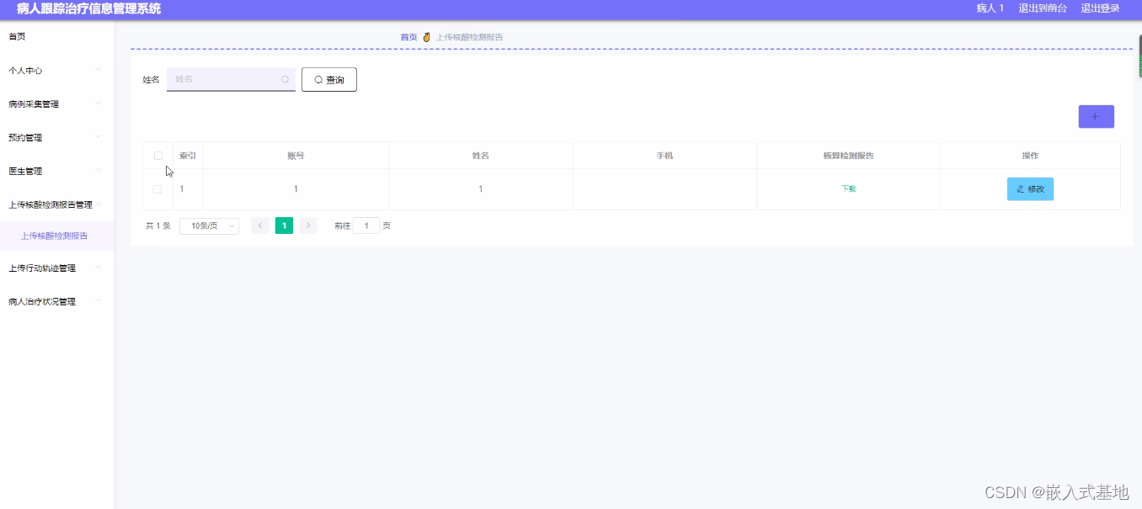The width and height of the screenshot is (1142, 509).
Task: Expand 个人中心 menu chevron
Action: point(99,70)
